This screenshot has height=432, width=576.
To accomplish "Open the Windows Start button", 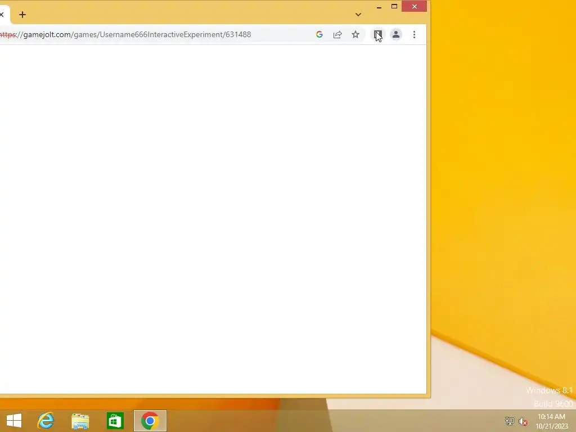I will tap(14, 421).
